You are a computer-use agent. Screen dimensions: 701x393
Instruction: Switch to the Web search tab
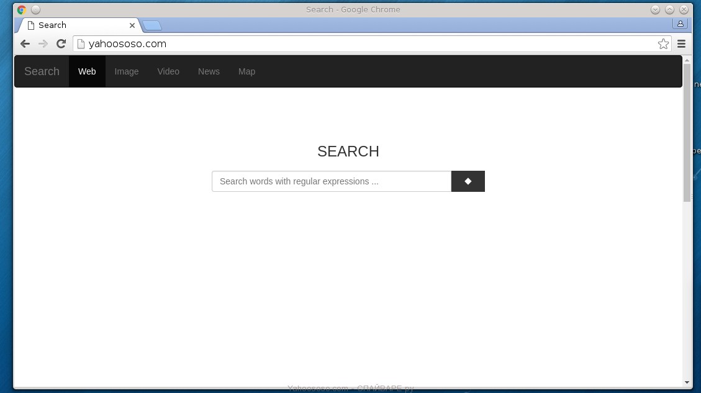point(87,71)
